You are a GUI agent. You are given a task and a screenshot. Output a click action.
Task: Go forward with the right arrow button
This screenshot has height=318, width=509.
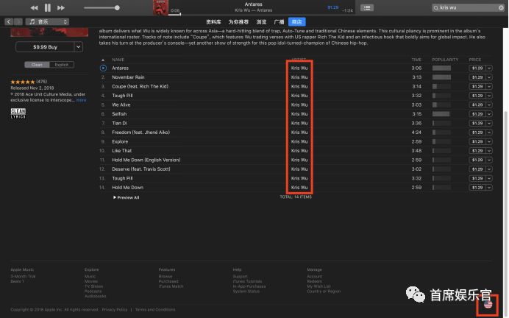coord(18,22)
